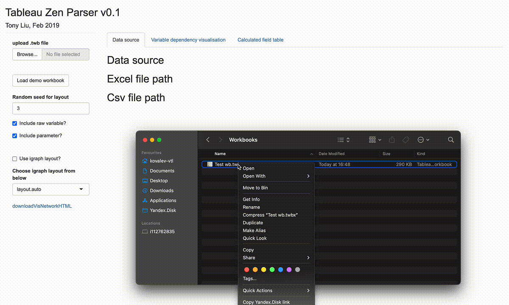The width and height of the screenshot is (509, 305).
Task: Switch to Variable dependency visualisation tab
Action: click(x=188, y=40)
